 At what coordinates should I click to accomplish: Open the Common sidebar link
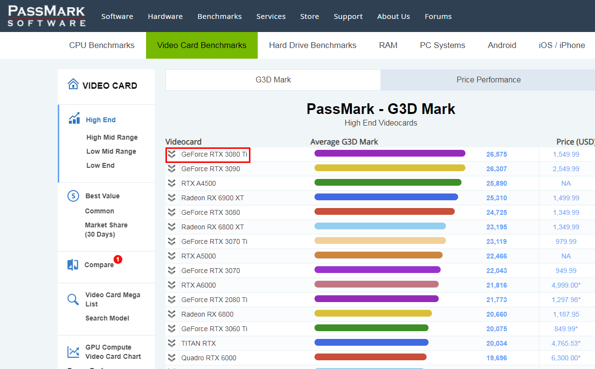(99, 211)
